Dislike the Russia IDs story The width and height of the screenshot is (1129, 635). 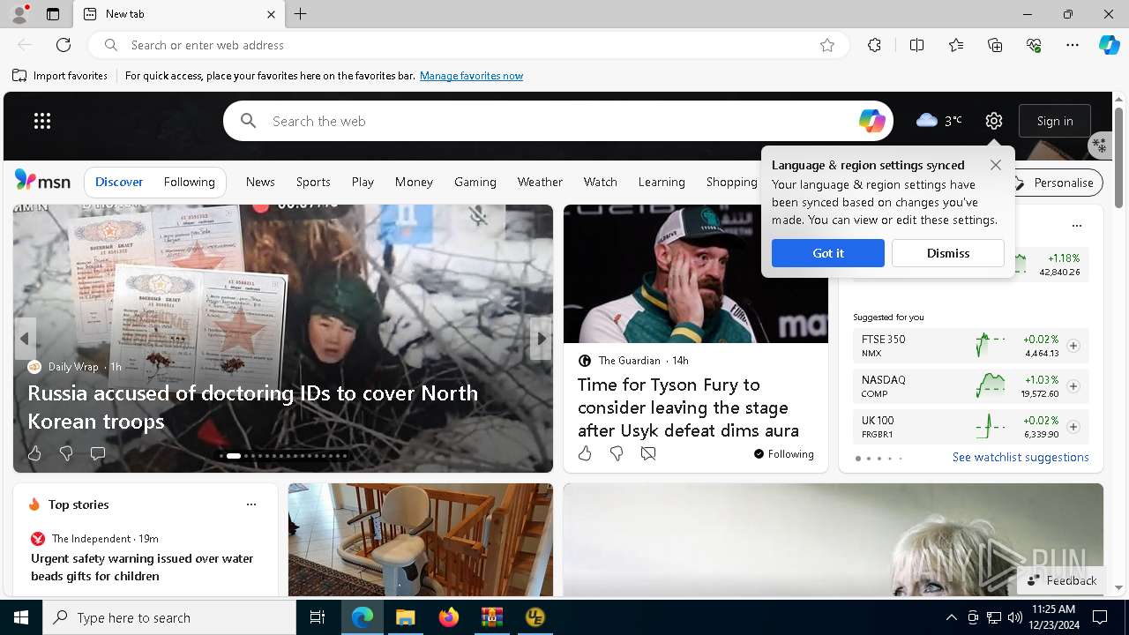pyautogui.click(x=66, y=453)
